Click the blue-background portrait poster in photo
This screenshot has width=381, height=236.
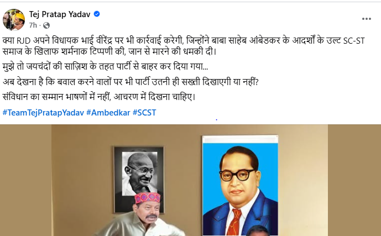click(241, 186)
